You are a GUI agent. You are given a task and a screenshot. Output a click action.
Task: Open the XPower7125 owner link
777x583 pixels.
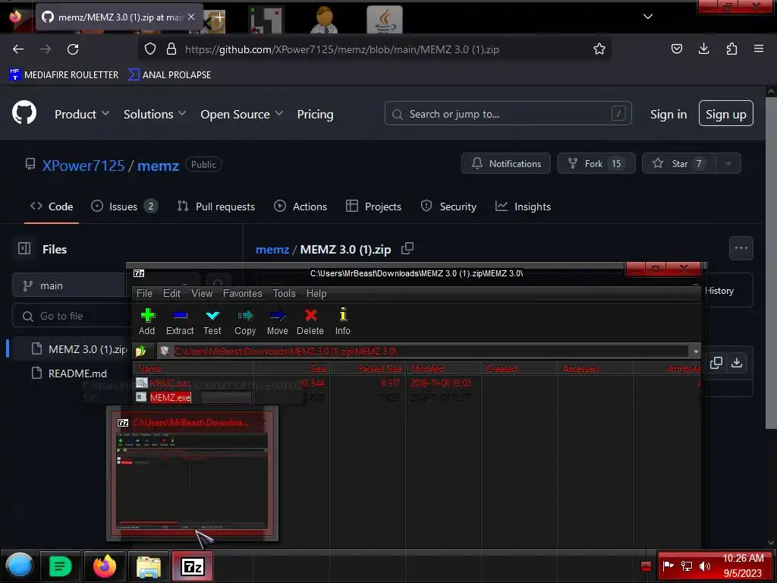83,165
